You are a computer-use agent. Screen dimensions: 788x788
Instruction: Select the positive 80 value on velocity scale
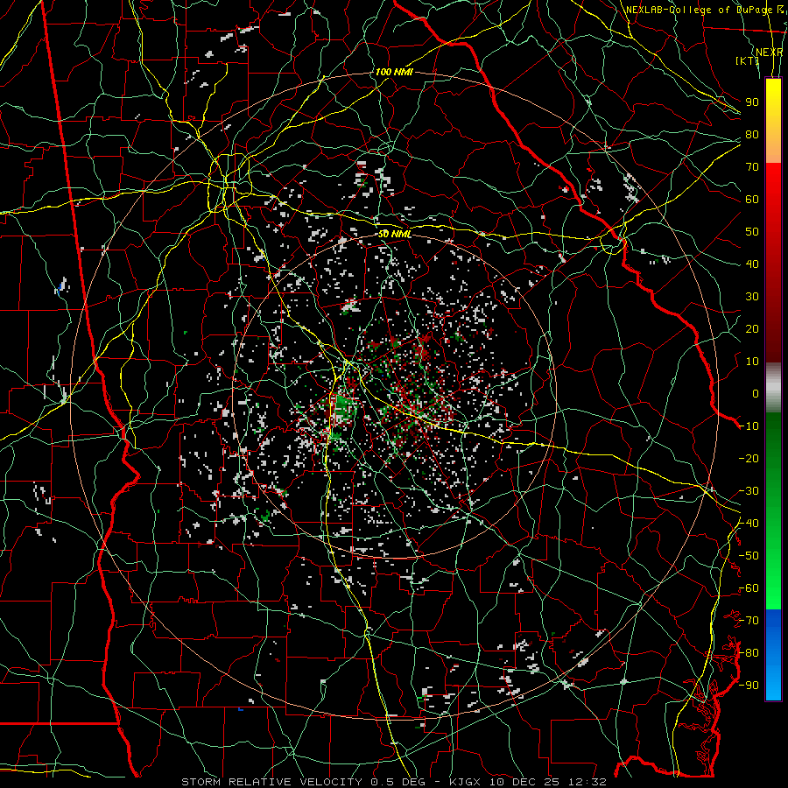(752, 134)
